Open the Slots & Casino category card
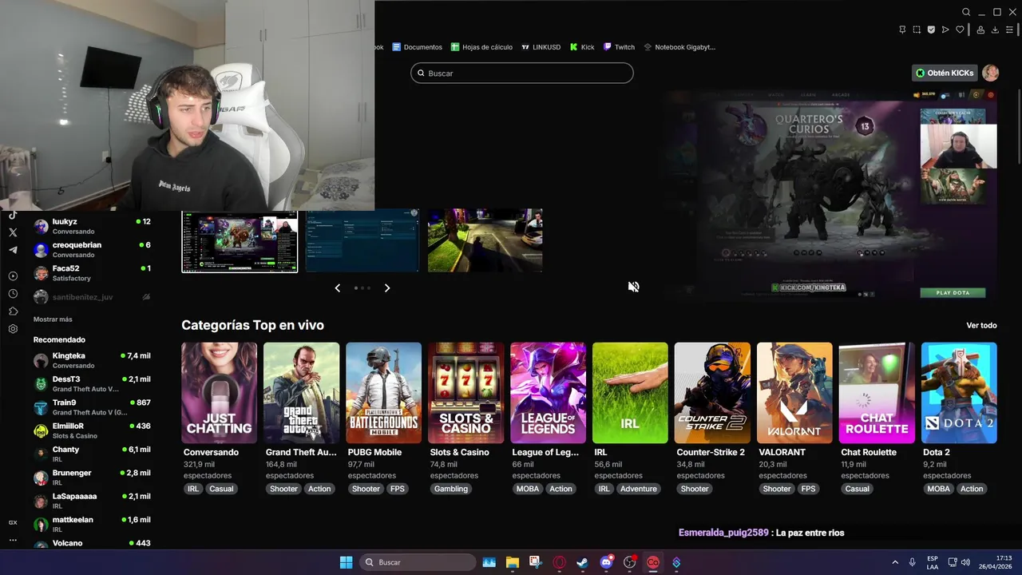 point(465,393)
